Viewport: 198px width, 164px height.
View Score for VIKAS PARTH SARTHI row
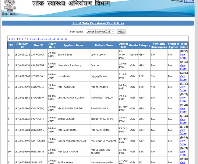[183, 110]
